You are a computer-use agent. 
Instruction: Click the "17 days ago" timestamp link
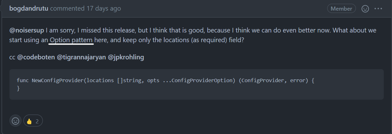pos(104,8)
